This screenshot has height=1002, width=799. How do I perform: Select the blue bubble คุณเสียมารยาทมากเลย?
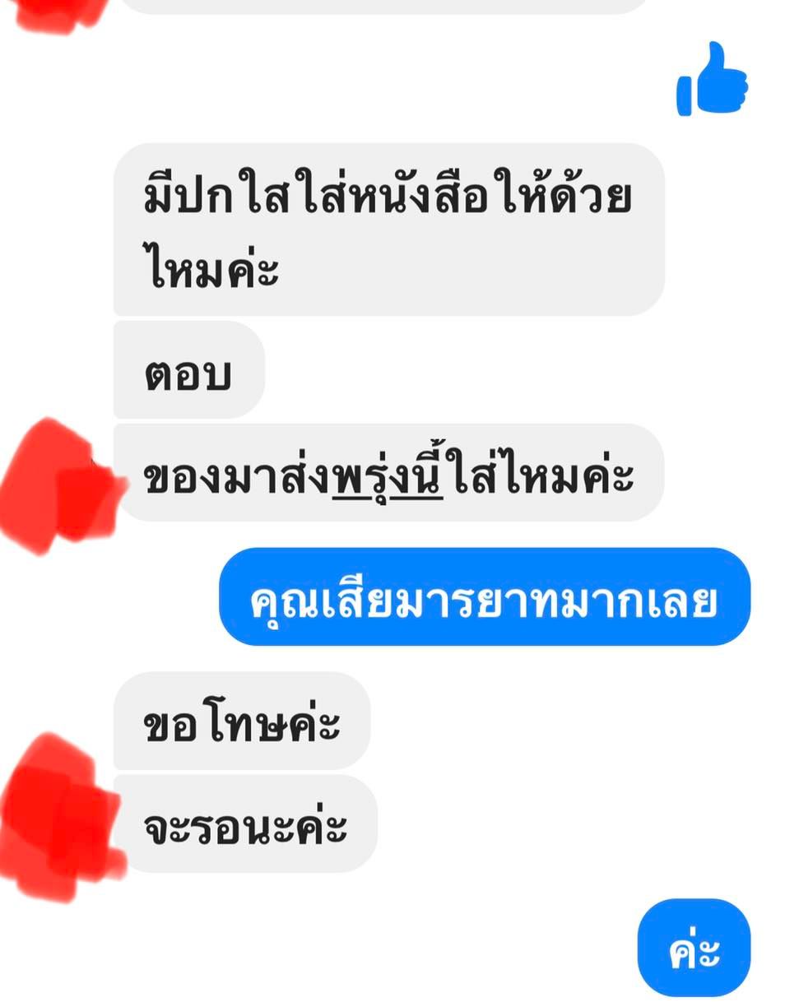point(485,596)
